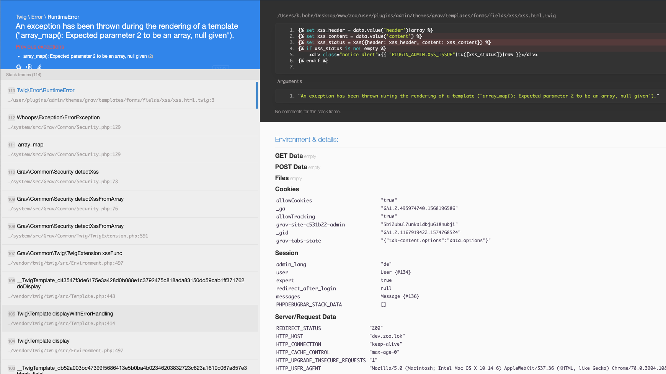666x374 pixels.
Task: Search the error on Stack Overflow icon
Action: [39, 67]
